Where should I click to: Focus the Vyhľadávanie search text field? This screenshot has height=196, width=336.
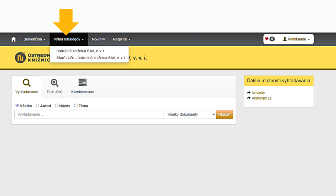[x=89, y=114]
